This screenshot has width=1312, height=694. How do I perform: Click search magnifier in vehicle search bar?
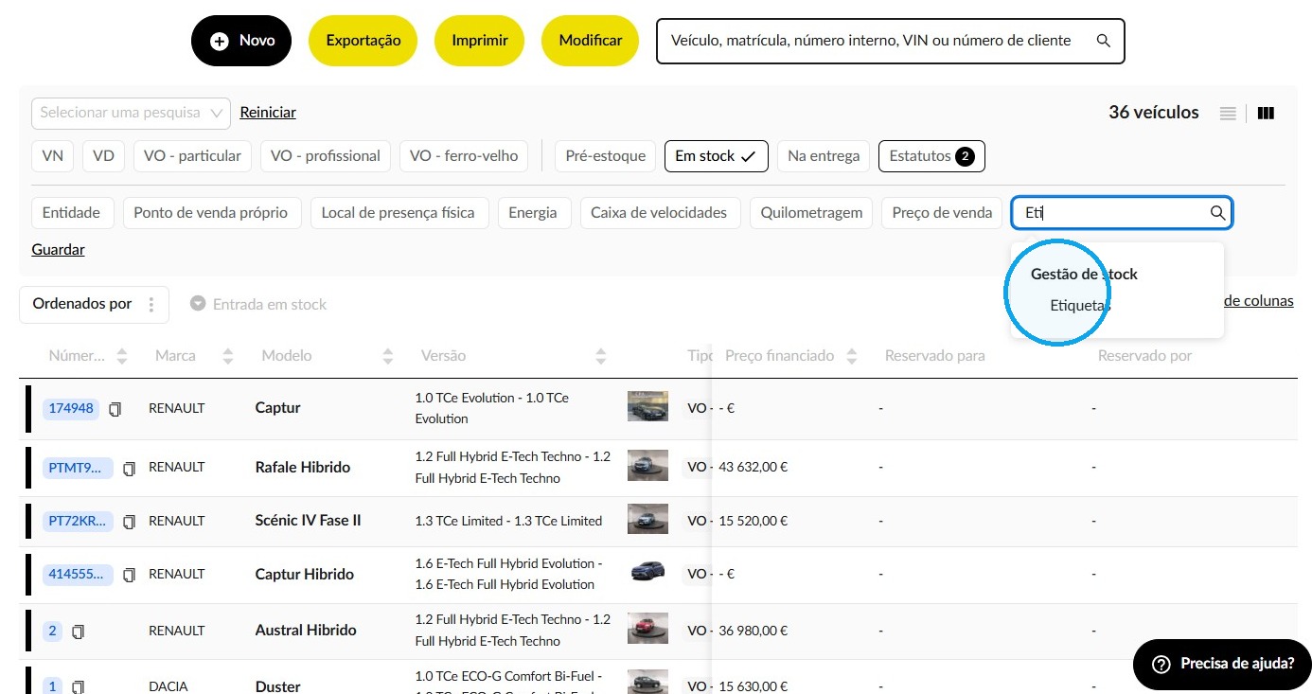tap(1103, 41)
